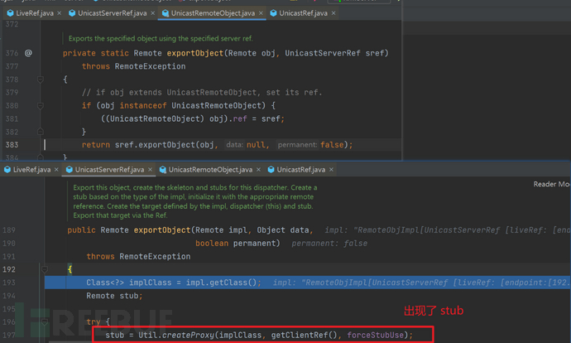Open UnicastRef.java tab in upper editor

(x=303, y=13)
